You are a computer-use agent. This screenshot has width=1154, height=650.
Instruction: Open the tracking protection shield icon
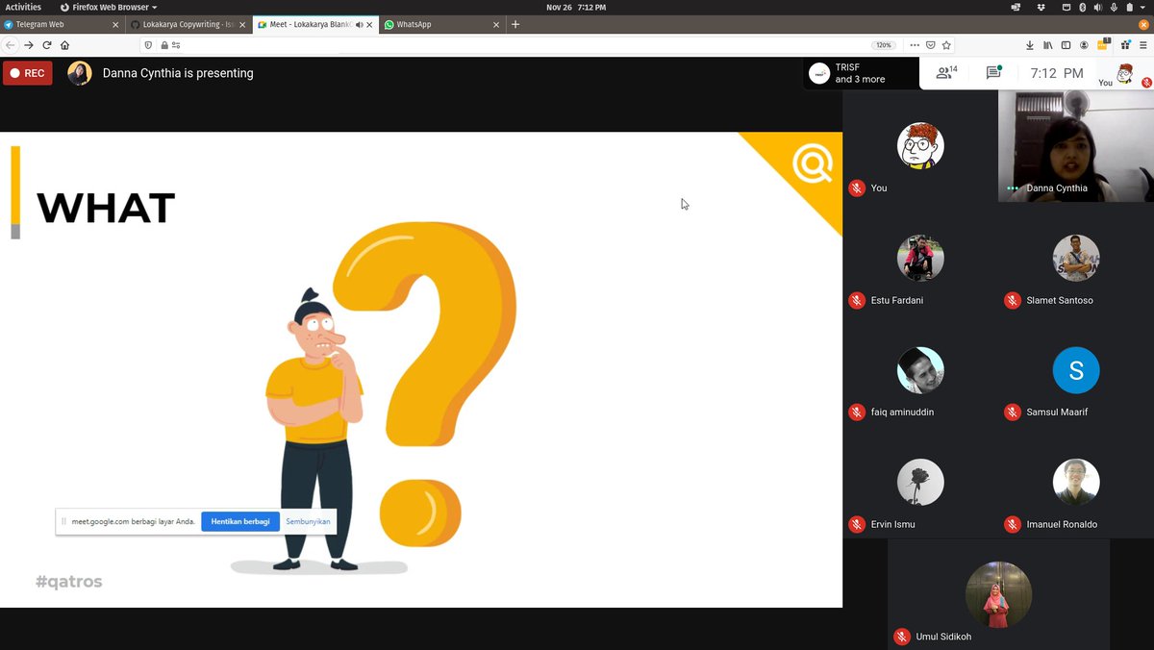148,45
